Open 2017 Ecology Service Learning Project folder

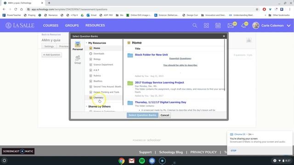click(159, 82)
